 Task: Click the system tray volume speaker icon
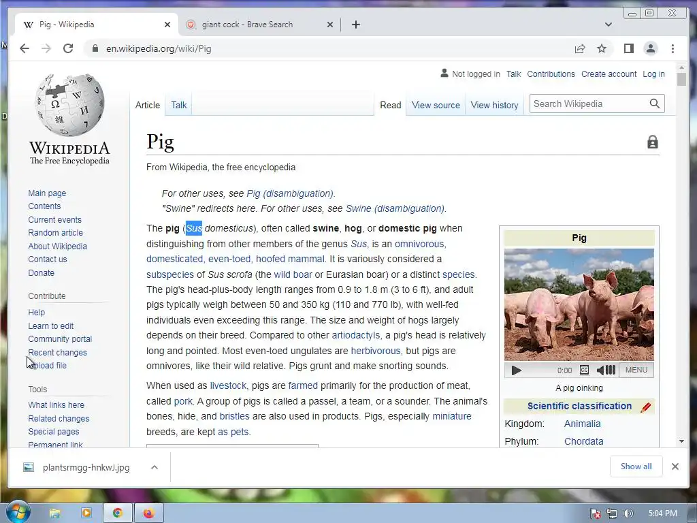(x=628, y=513)
